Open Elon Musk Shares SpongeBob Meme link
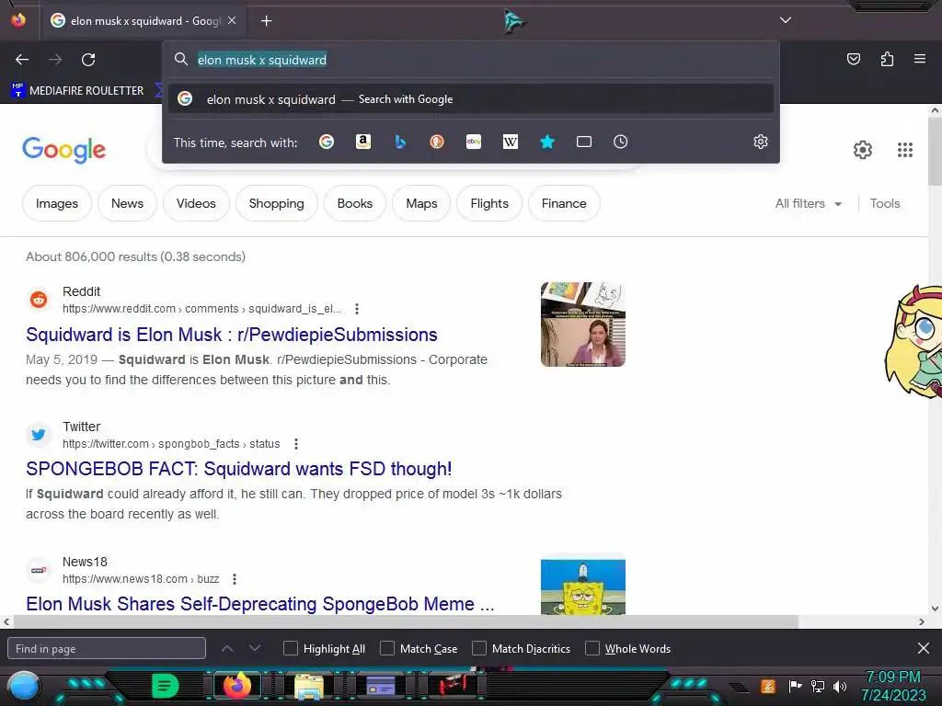The width and height of the screenshot is (942, 706). click(260, 603)
